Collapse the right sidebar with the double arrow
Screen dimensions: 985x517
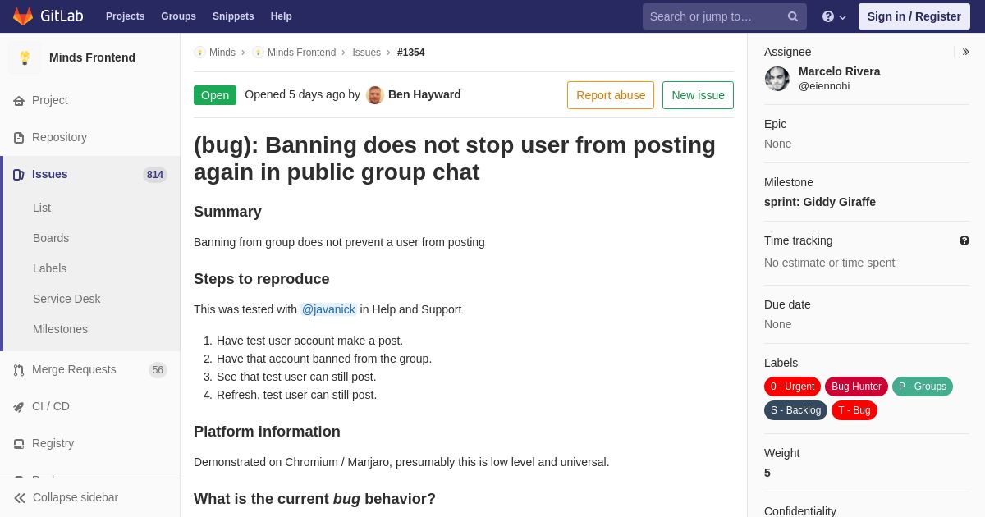click(965, 52)
